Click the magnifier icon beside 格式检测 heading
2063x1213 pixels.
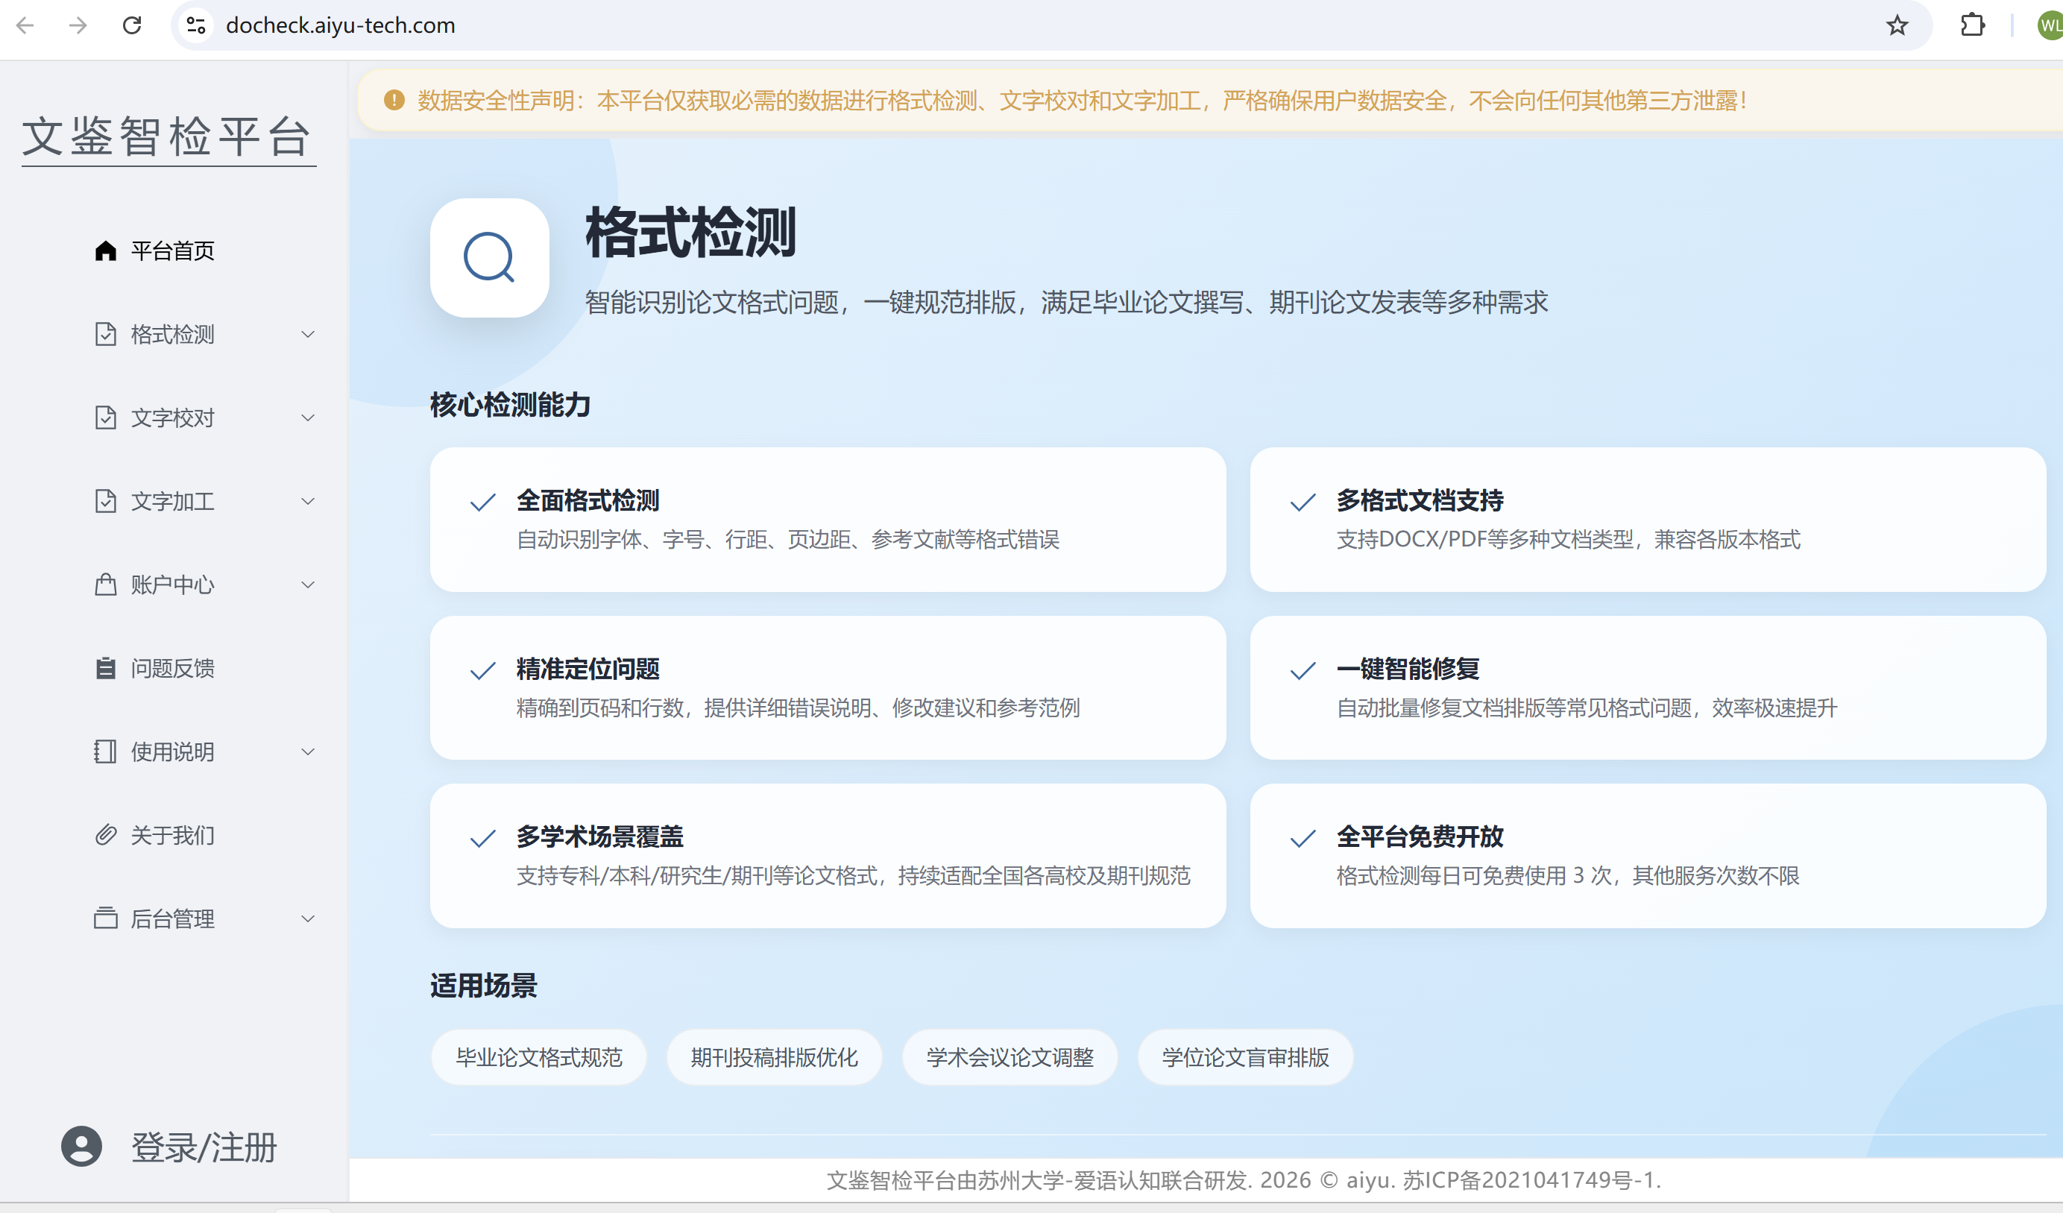pos(489,258)
